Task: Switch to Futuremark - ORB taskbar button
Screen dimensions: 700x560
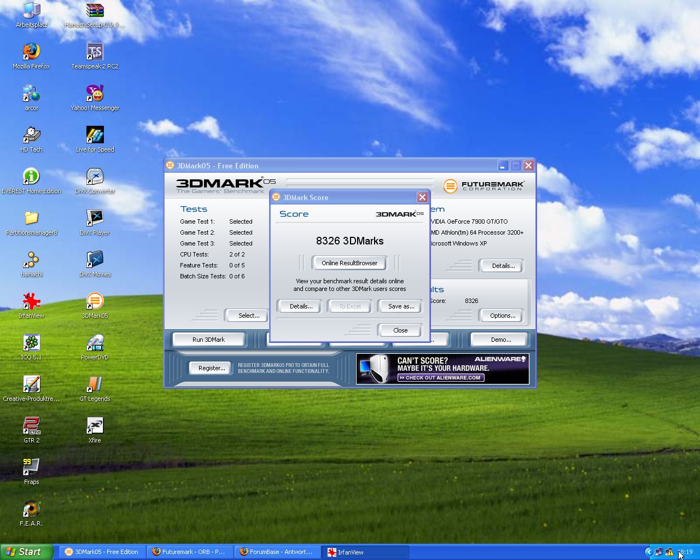Action: click(x=190, y=552)
